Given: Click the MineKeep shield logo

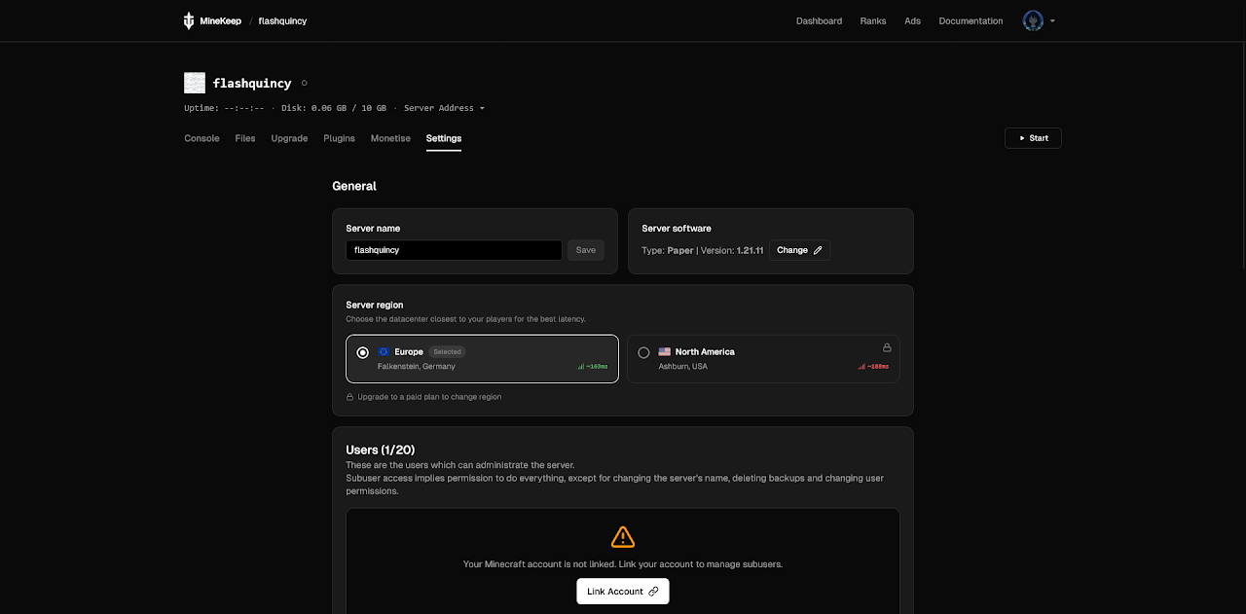Looking at the screenshot, I should [188, 19].
